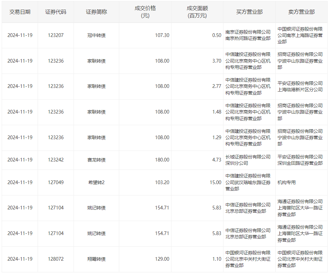The width and height of the screenshot is (330, 273).
Task: Select the 翔鹭转债 bond name
Action: coord(96,259)
